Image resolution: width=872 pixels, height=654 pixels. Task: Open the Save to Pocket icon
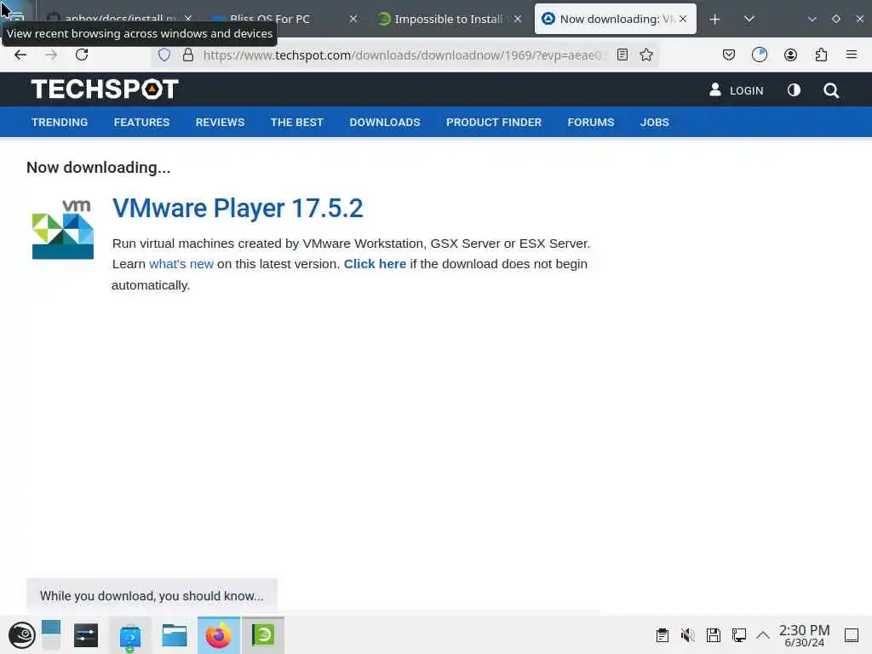pyautogui.click(x=729, y=54)
